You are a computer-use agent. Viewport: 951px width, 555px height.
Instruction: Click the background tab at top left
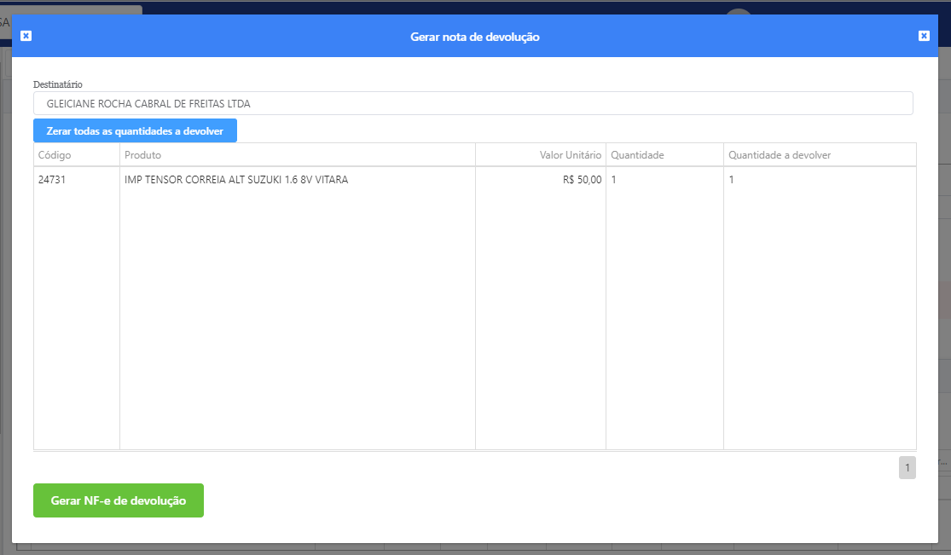pos(71,9)
